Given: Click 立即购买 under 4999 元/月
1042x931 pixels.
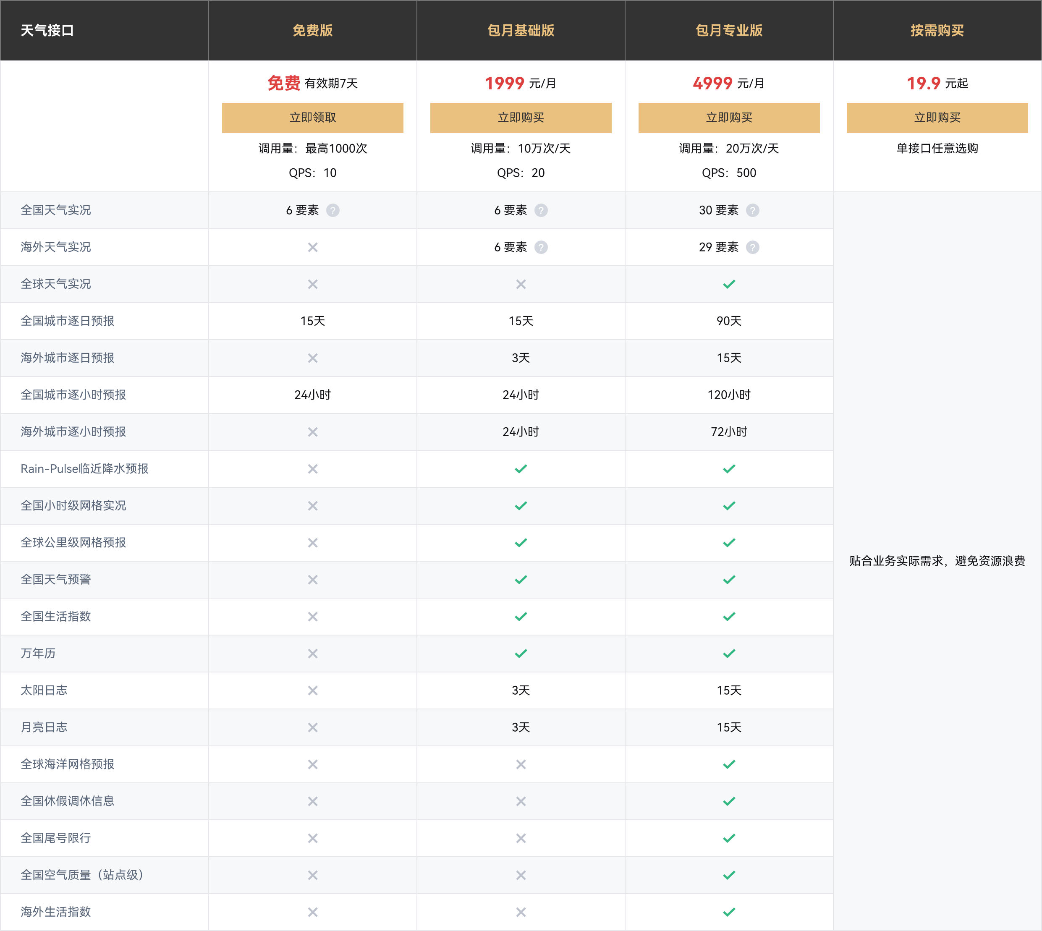Looking at the screenshot, I should pos(729,118).
